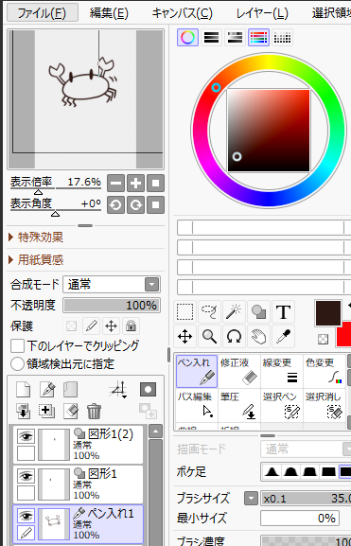The height and width of the screenshot is (546, 351).
Task: Select the 色変更 tool
Action: point(325,372)
